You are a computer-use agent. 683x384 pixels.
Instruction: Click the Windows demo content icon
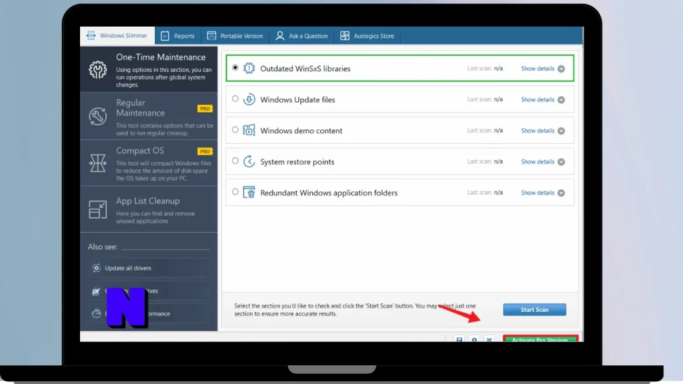click(249, 130)
